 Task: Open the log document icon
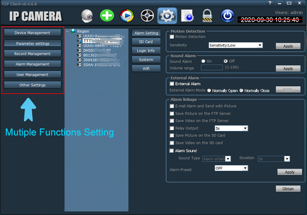[x=187, y=15]
